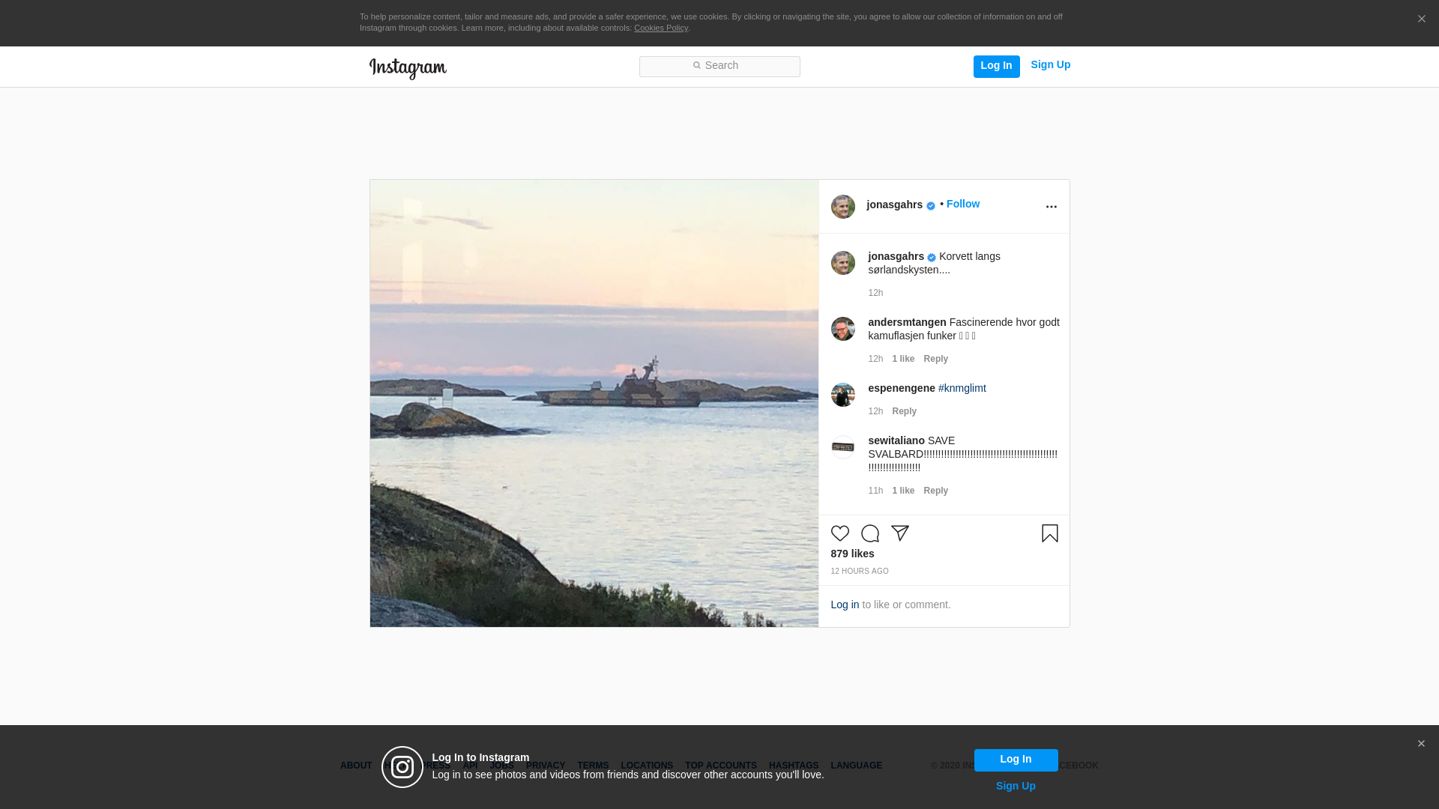Open the Language footer selector
1439x809 pixels.
tap(856, 766)
